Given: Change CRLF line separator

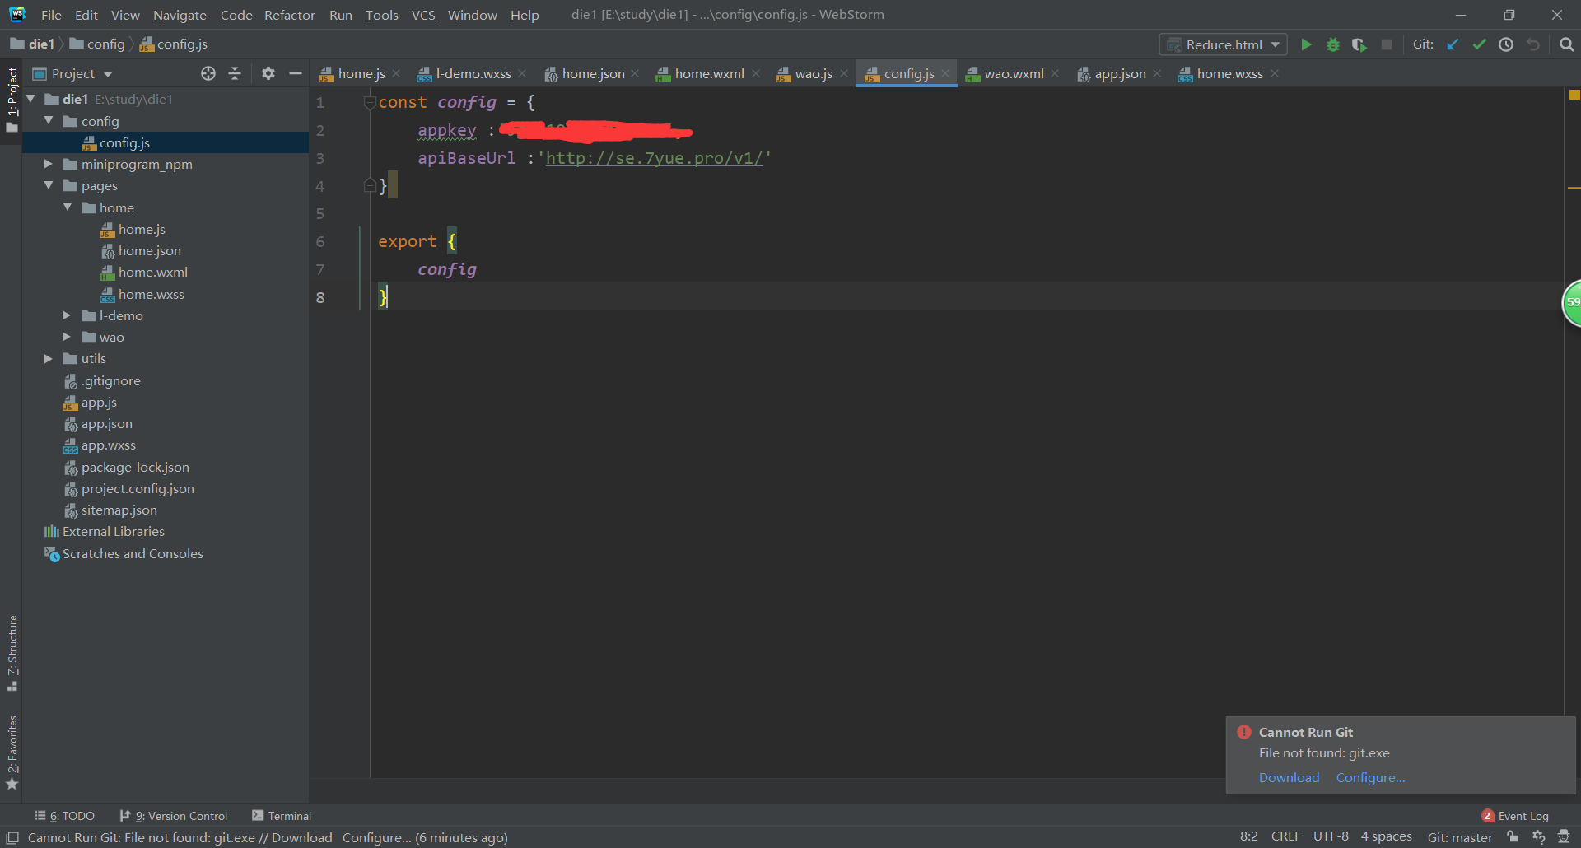Looking at the screenshot, I should [1285, 836].
